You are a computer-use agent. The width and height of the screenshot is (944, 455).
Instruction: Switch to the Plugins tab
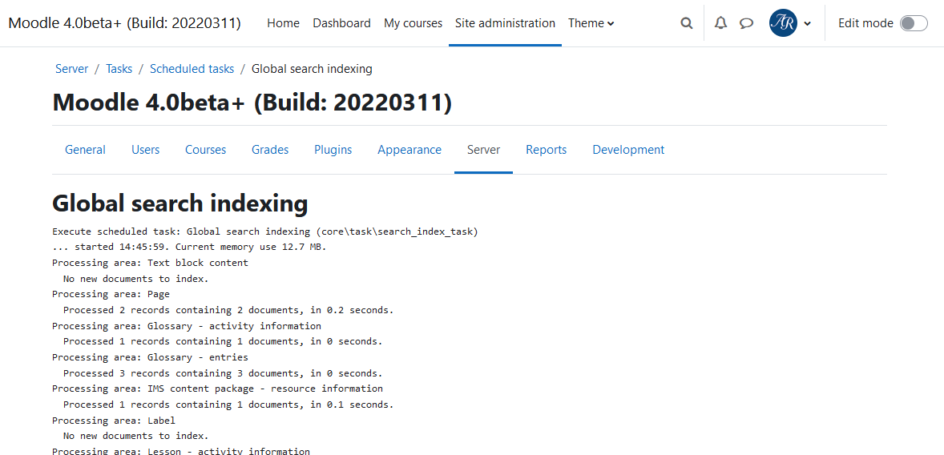[333, 150]
